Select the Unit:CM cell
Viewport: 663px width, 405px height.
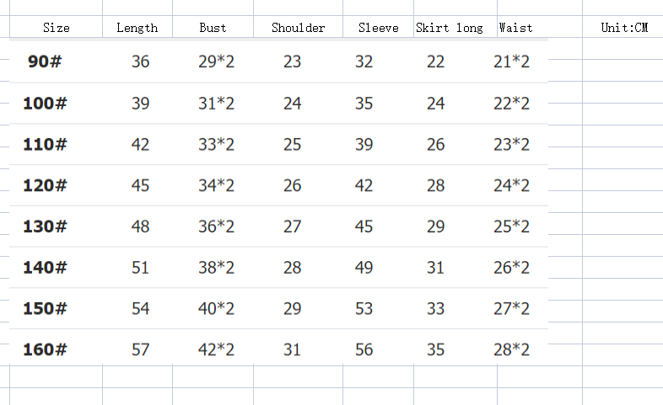(624, 28)
